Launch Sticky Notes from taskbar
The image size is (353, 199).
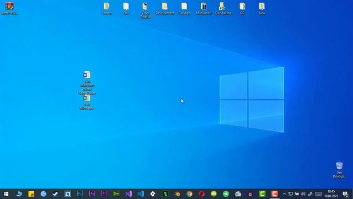click(31, 194)
